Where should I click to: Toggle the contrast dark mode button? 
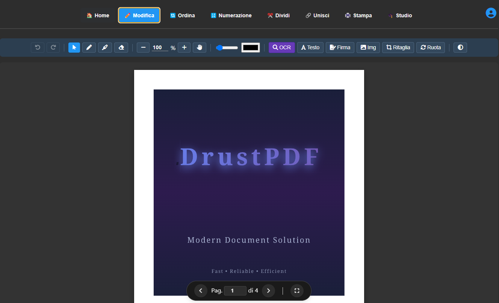click(460, 47)
